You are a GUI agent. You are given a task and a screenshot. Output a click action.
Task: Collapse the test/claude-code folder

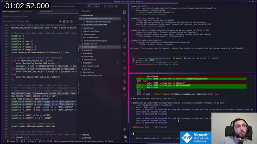[91, 66]
